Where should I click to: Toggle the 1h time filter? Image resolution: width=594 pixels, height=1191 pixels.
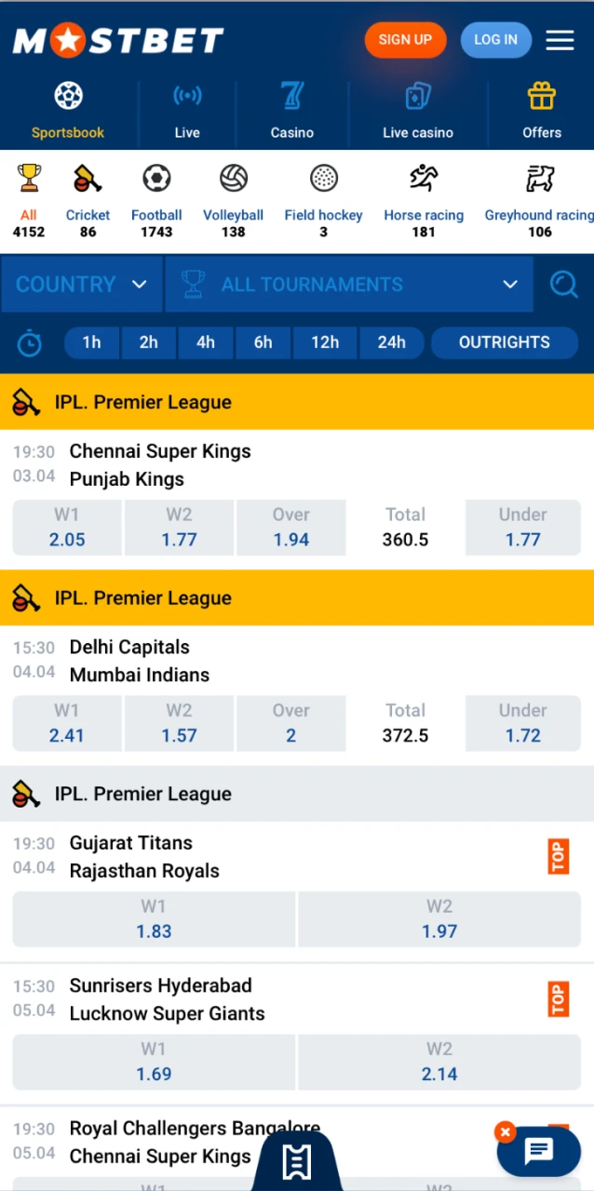tap(91, 342)
